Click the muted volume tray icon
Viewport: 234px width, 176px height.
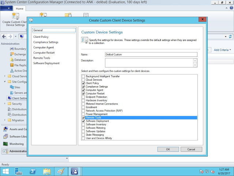(x=213, y=171)
